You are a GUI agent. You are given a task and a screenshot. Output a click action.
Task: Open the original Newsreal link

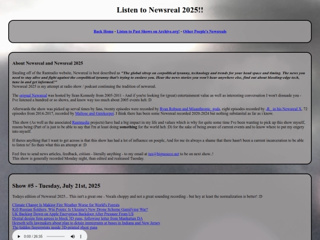pos(33,95)
